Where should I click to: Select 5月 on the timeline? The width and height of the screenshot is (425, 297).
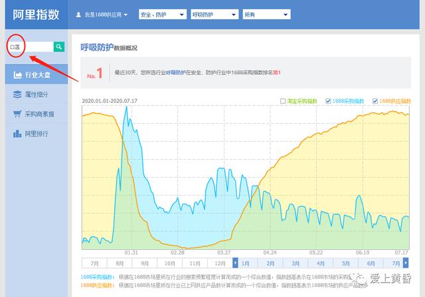345,263
